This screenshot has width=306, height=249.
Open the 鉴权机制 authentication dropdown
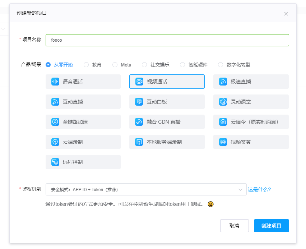(144, 189)
